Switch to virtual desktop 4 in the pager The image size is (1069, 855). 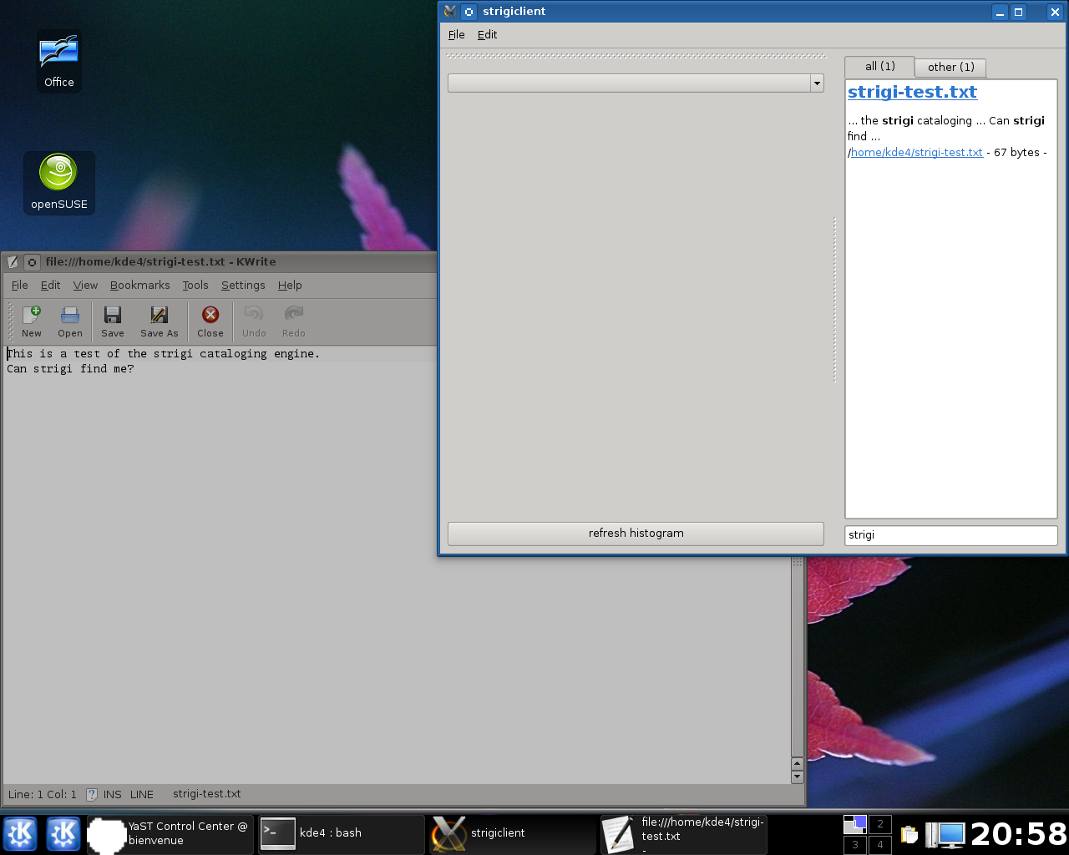pos(879,845)
